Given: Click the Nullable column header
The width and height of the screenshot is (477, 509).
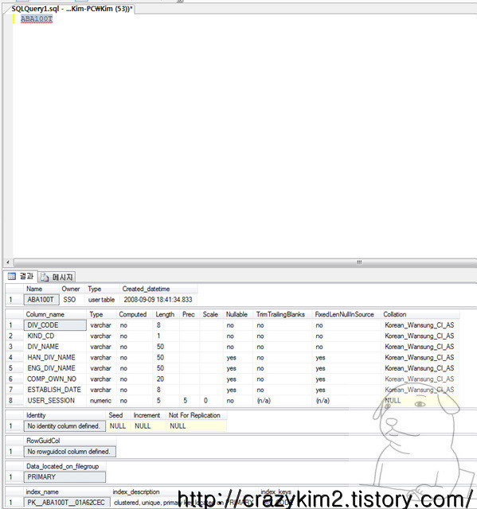Looking at the screenshot, I should (238, 314).
